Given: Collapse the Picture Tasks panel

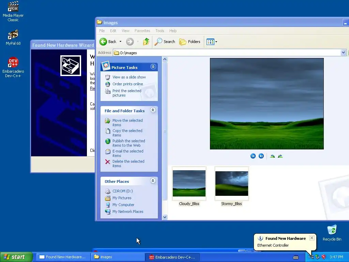Looking at the screenshot, I should pyautogui.click(x=153, y=67).
